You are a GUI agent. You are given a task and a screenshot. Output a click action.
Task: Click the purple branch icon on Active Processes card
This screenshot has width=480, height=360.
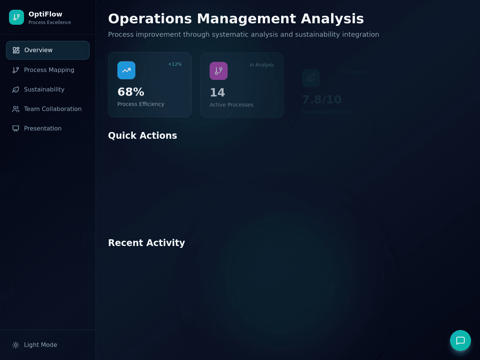click(219, 71)
